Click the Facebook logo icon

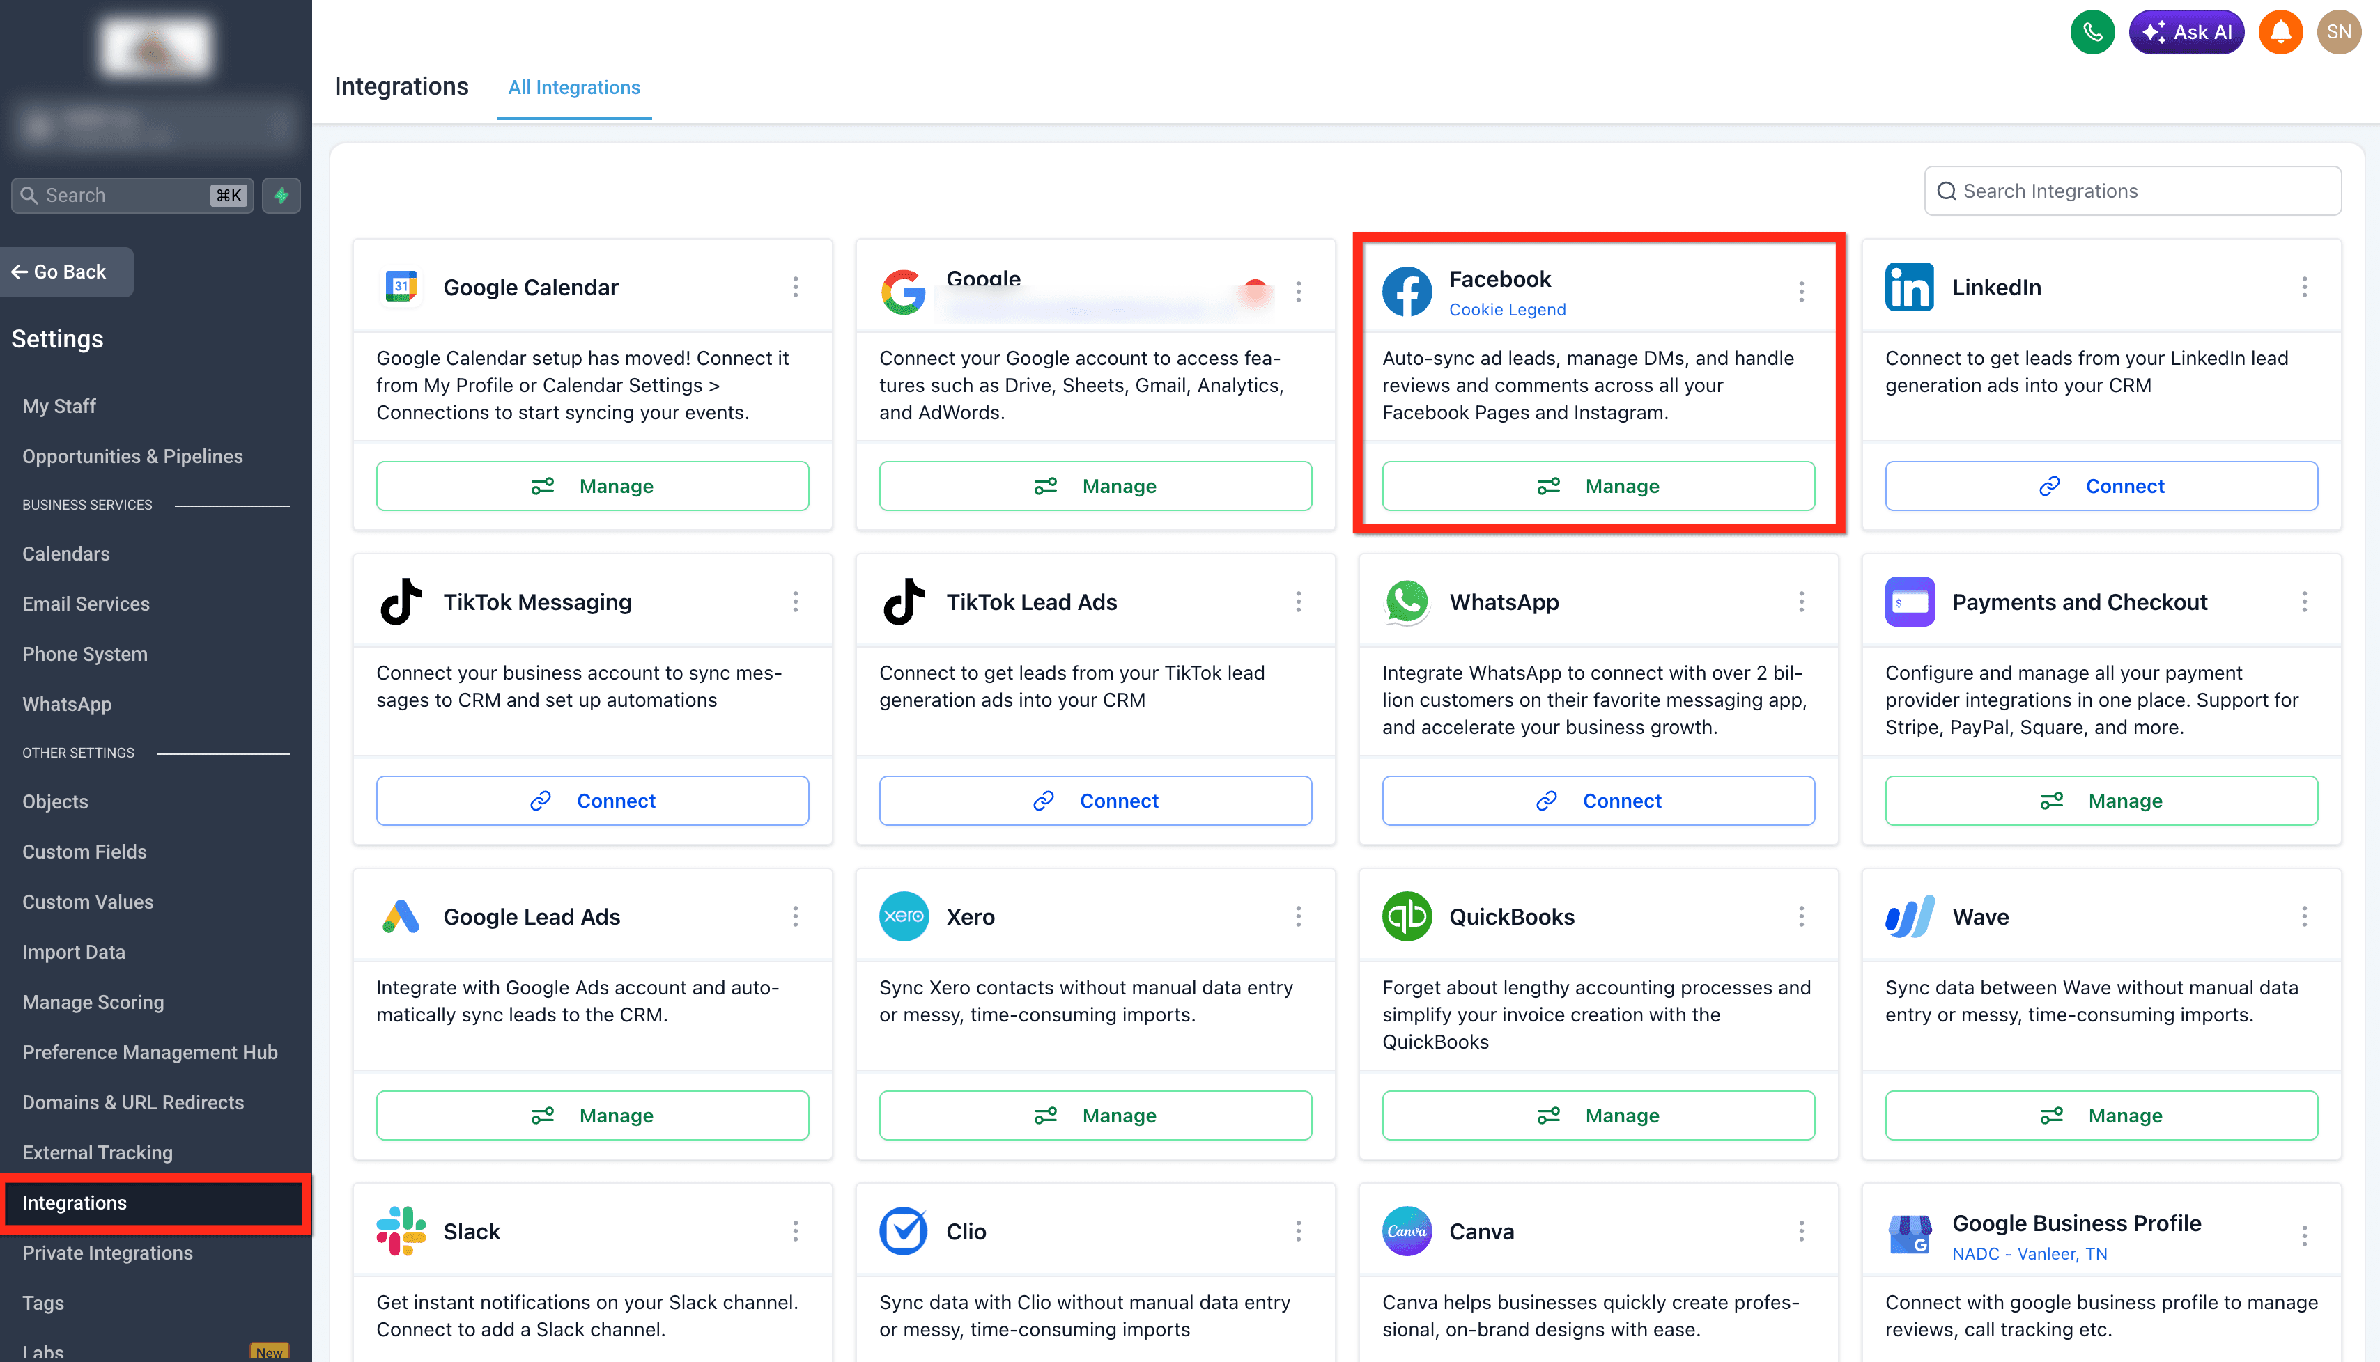click(1407, 292)
